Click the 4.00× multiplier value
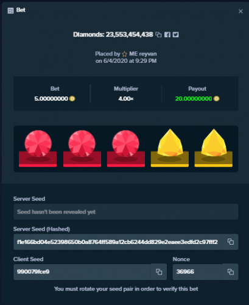This screenshot has height=305, width=249. click(x=126, y=99)
